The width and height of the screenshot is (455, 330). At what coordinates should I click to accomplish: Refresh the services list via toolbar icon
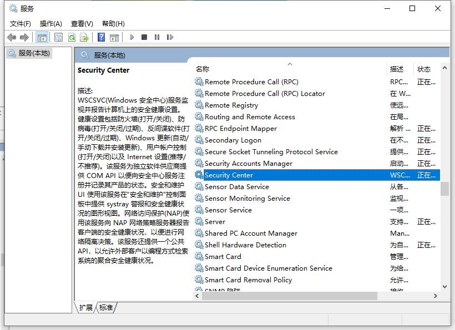73,37
